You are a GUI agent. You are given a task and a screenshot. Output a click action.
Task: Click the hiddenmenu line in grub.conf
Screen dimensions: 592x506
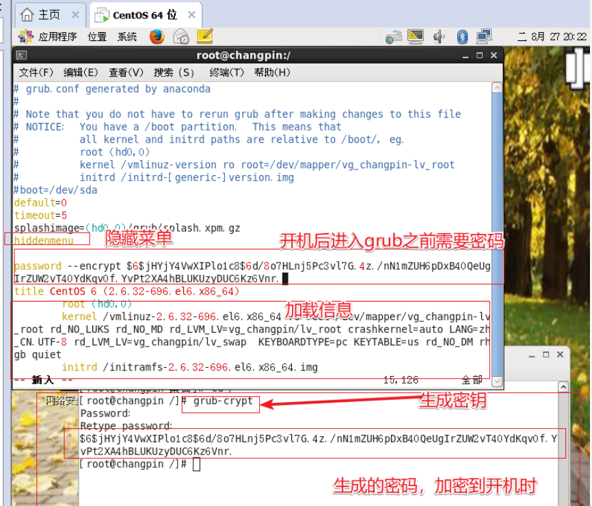[x=44, y=241]
